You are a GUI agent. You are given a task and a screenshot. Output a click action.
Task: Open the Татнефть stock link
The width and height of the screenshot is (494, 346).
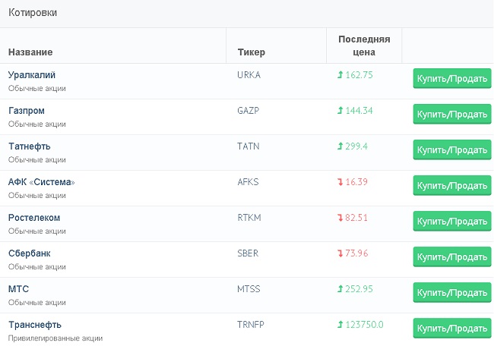click(30, 146)
